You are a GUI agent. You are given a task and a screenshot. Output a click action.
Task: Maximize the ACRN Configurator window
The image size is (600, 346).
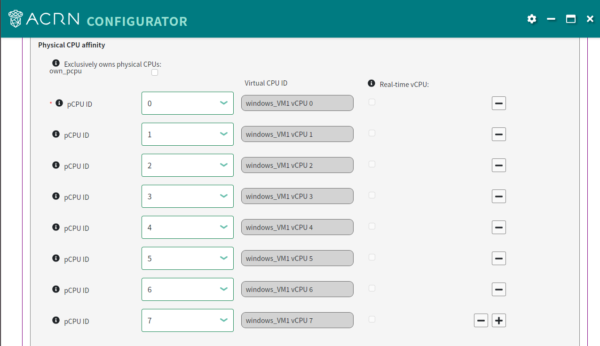tap(571, 19)
